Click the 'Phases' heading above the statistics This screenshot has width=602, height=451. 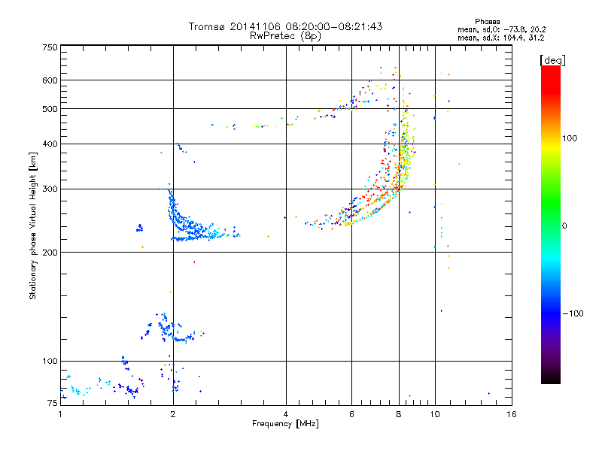click(487, 22)
